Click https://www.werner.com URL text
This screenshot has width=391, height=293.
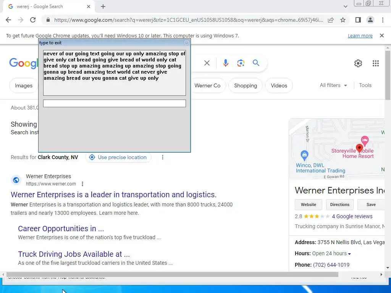pyautogui.click(x=51, y=184)
